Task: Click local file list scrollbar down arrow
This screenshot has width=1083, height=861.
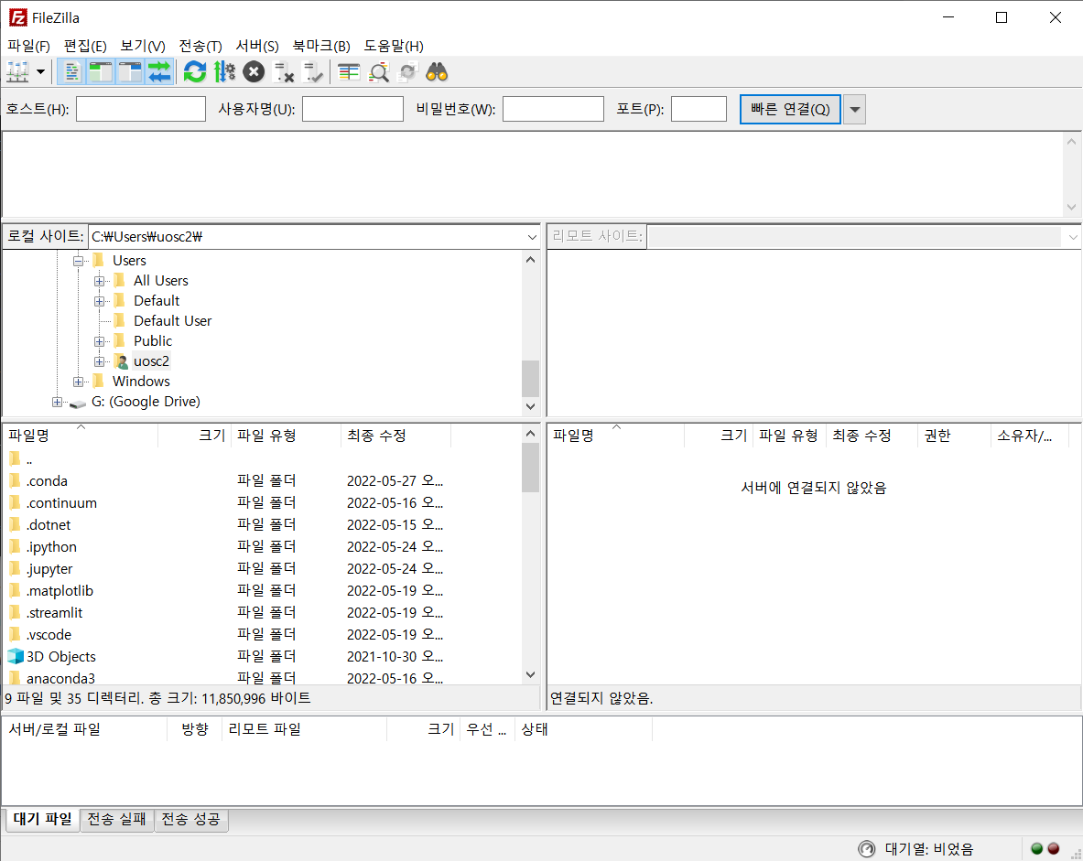Action: coord(530,675)
